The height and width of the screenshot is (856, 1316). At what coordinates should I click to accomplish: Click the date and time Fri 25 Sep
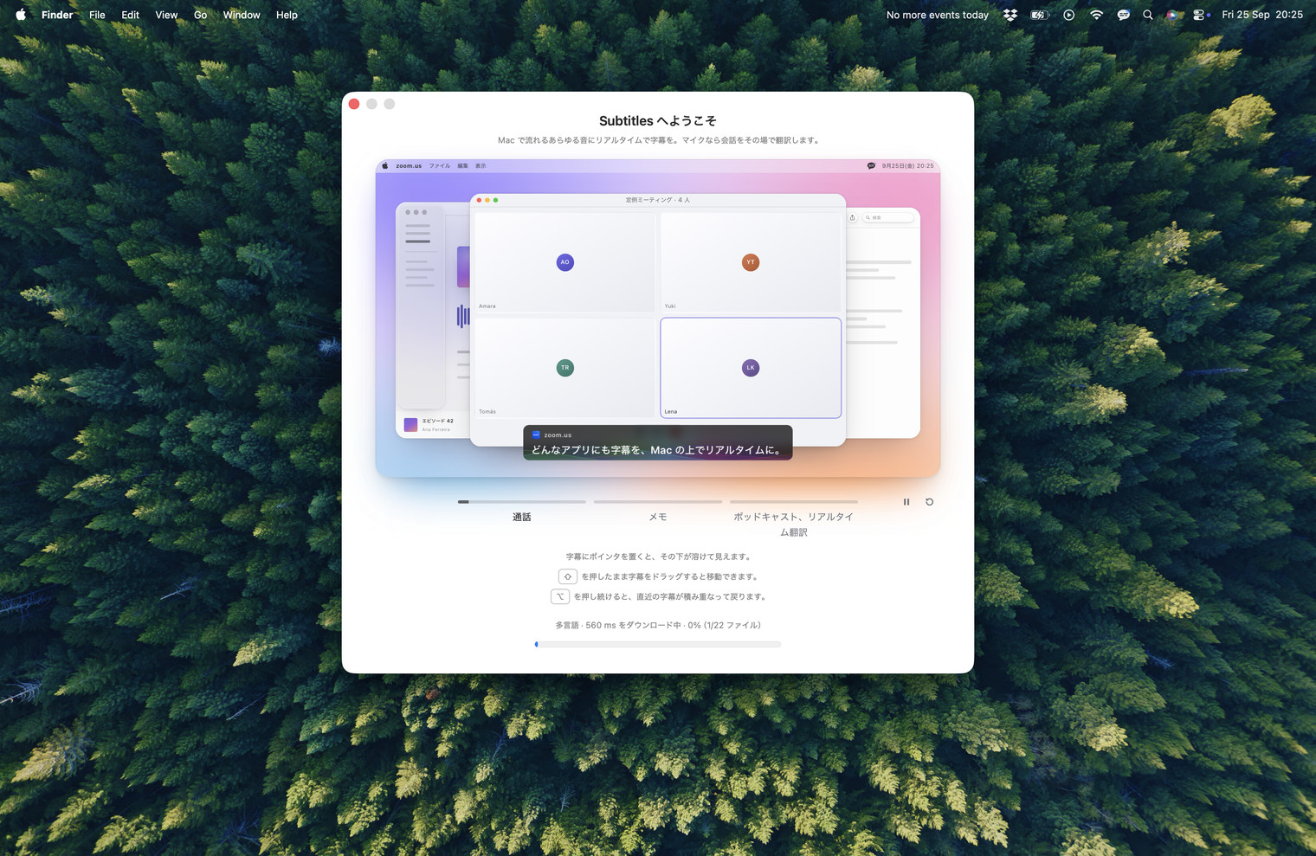click(x=1262, y=15)
